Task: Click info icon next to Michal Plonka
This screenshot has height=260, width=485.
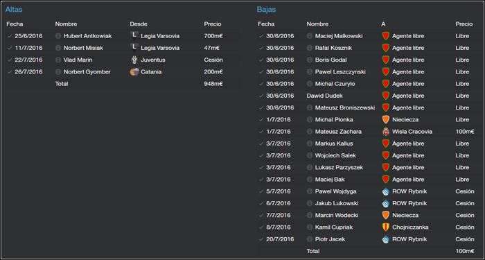Action: (309, 119)
